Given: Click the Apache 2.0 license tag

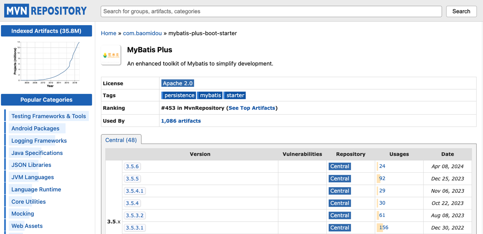Looking at the screenshot, I should [177, 83].
